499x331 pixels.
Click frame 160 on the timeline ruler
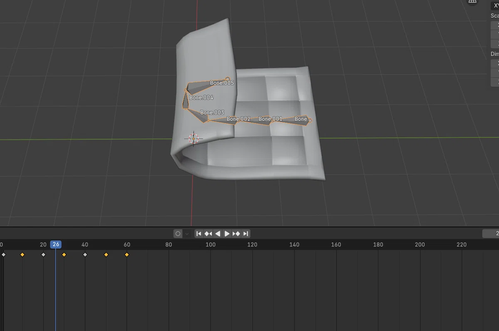click(x=336, y=245)
